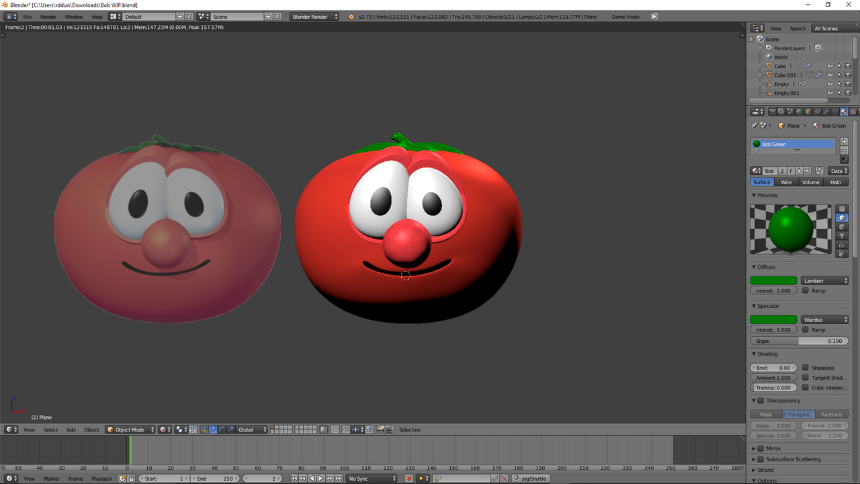Click the Diffuse green color swatch

coord(773,280)
